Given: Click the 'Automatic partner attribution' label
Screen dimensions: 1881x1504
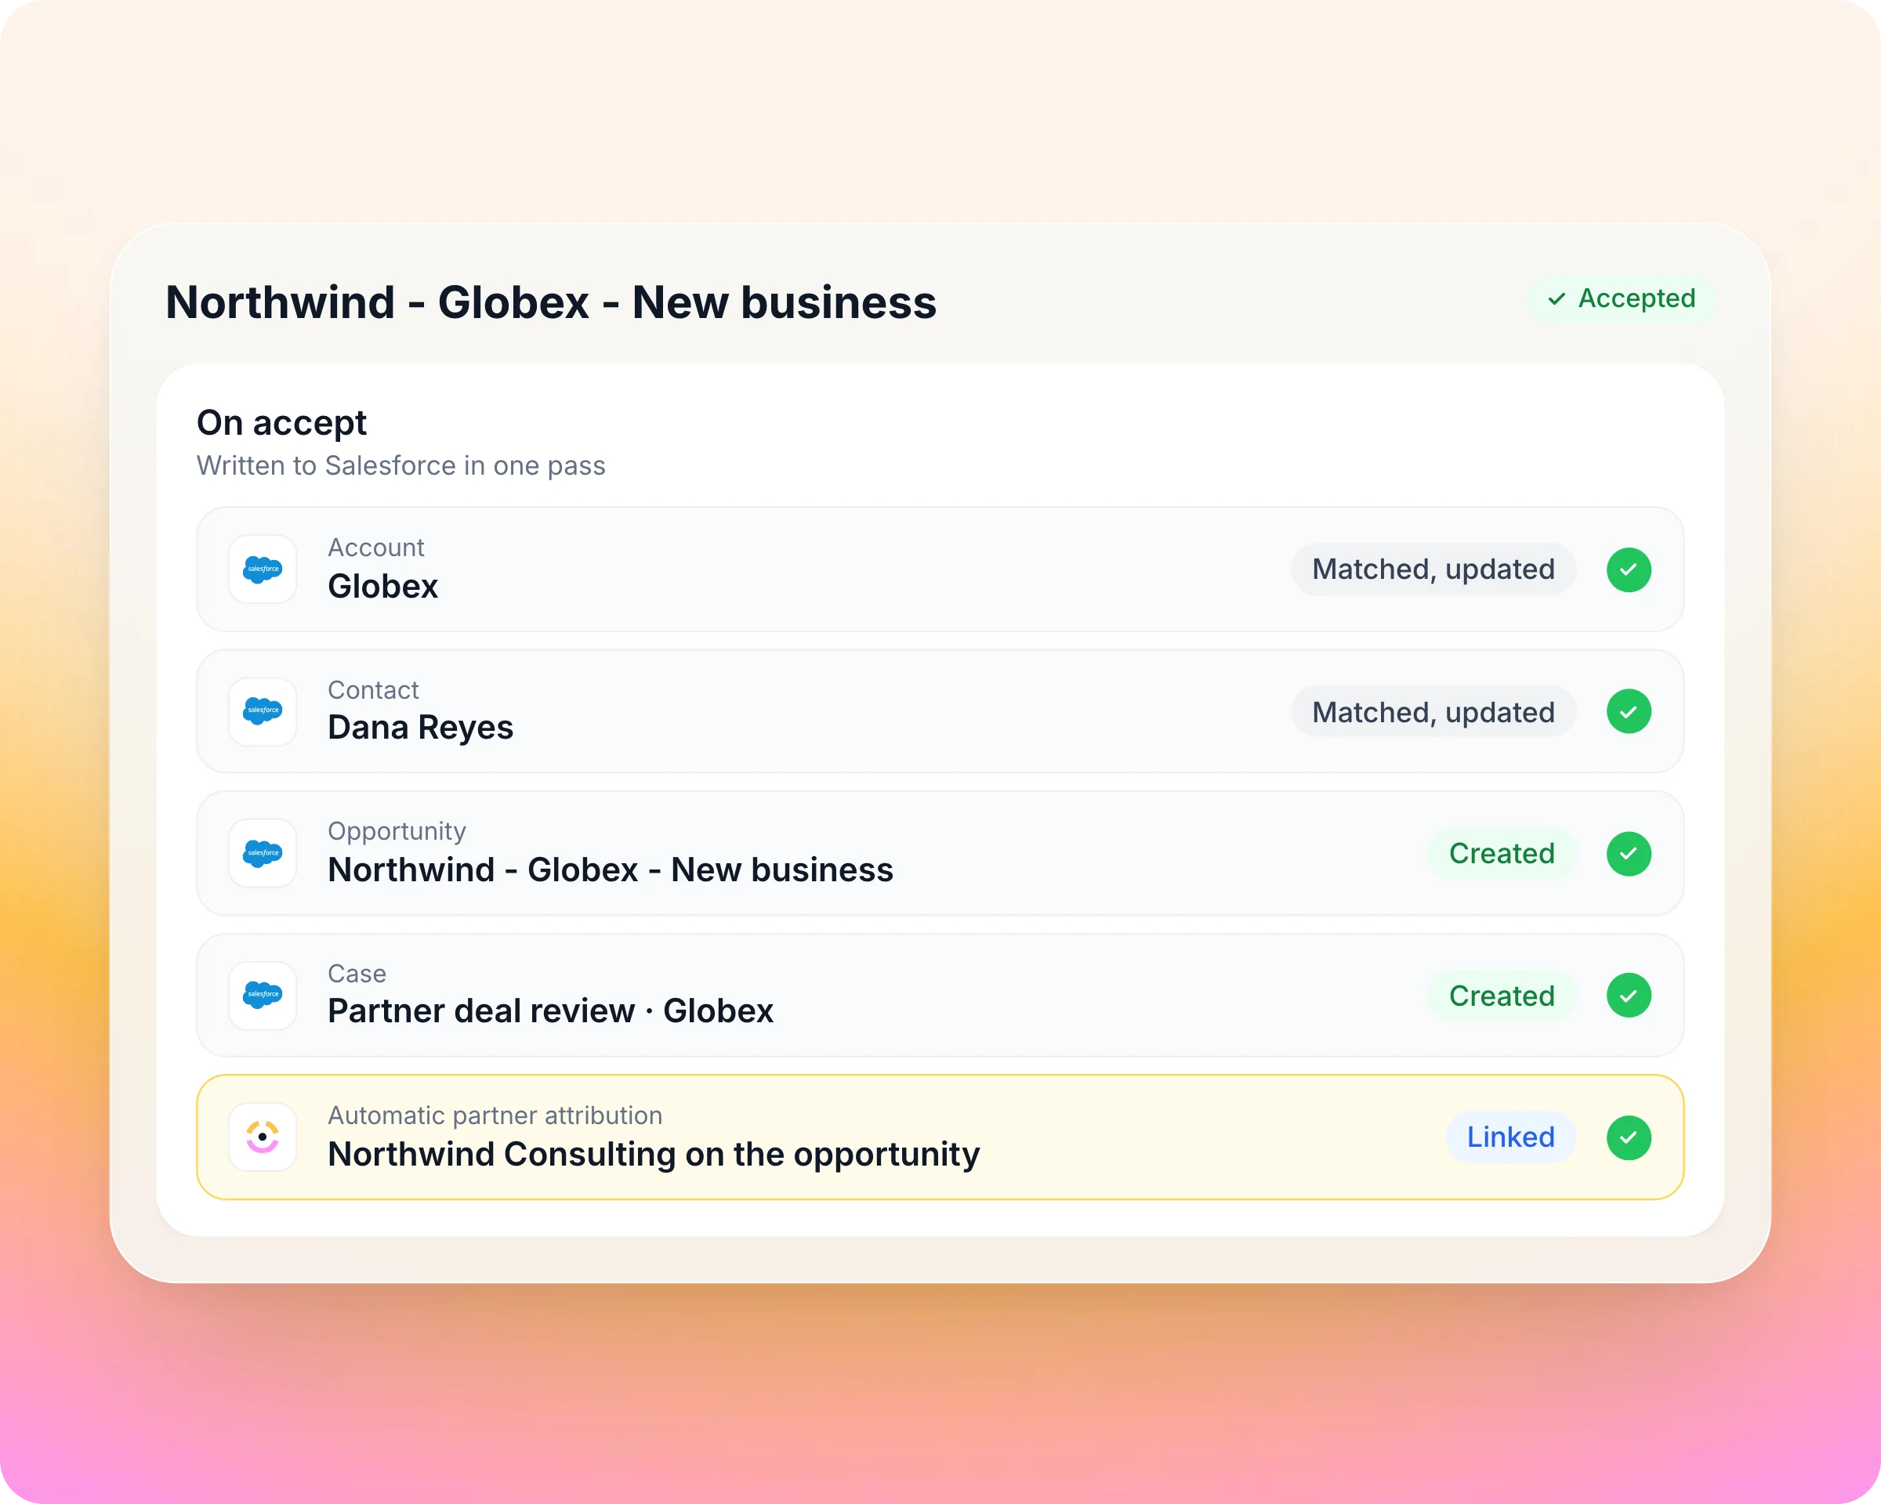Looking at the screenshot, I should [495, 1115].
